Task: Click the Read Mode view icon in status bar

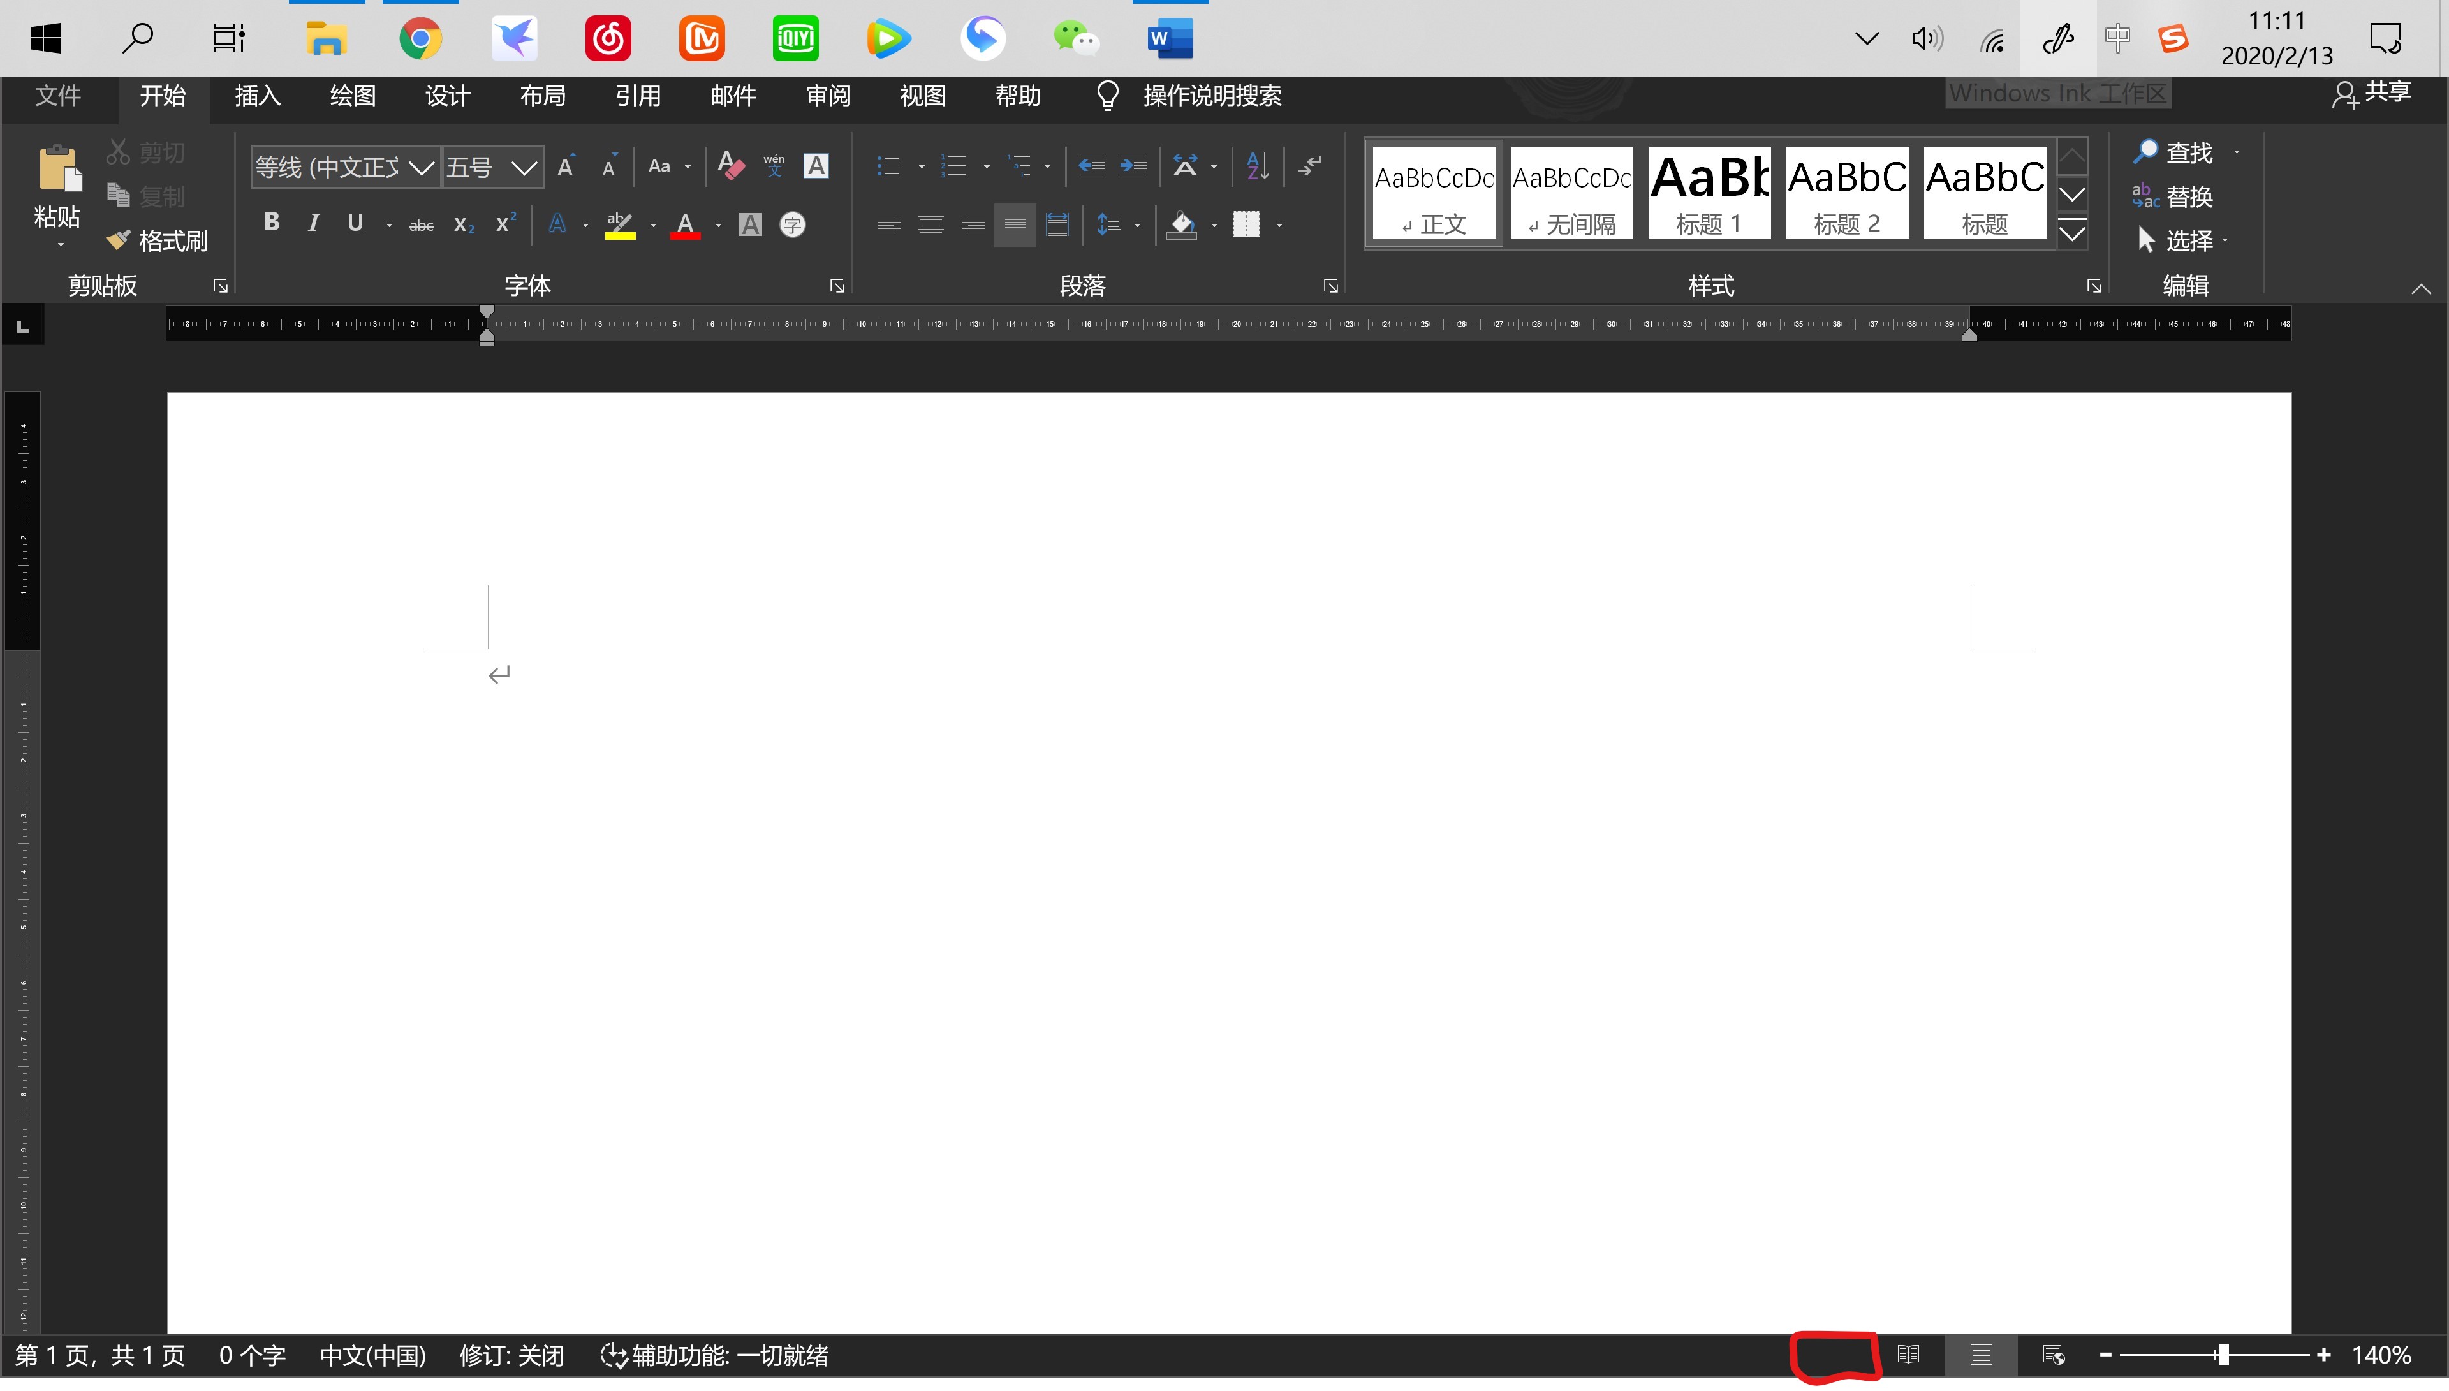Action: point(1908,1355)
